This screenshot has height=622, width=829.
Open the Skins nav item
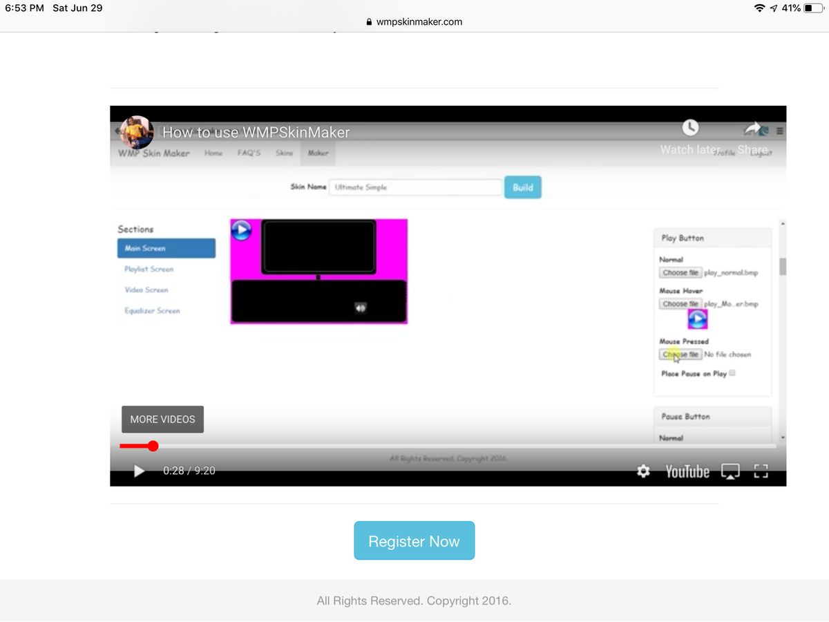(285, 153)
